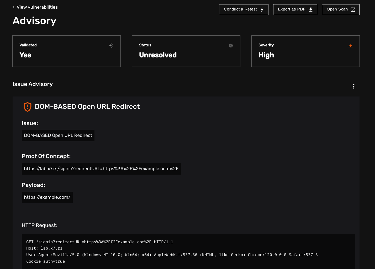
Task: Open the Issue Advisory three-dot menu
Action: tap(354, 86)
